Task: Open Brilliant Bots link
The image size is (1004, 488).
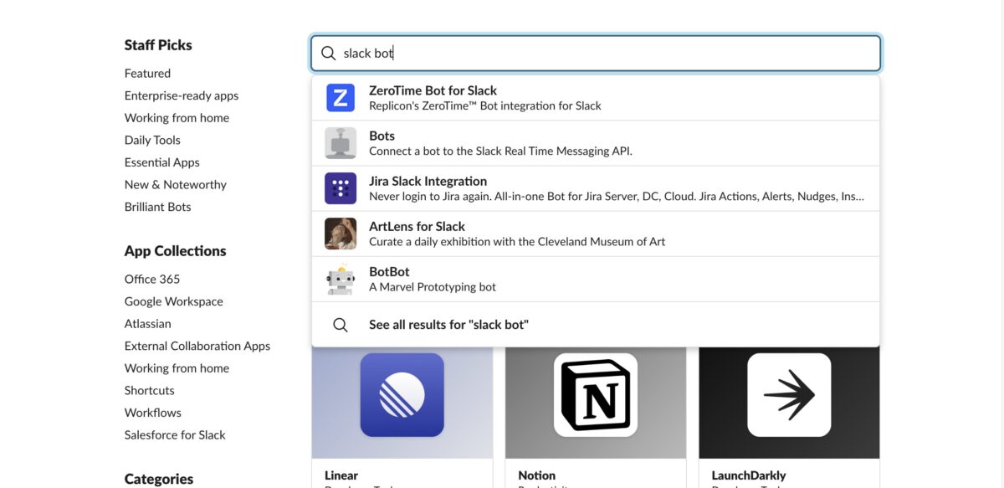Action: point(158,207)
